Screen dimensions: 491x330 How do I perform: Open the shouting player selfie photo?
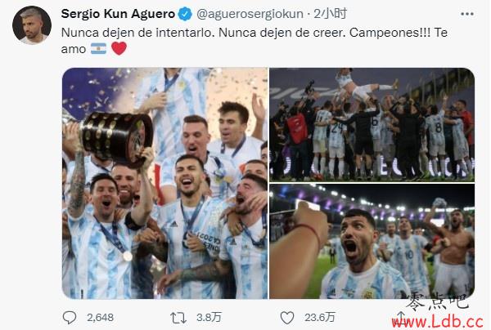(x=372, y=241)
